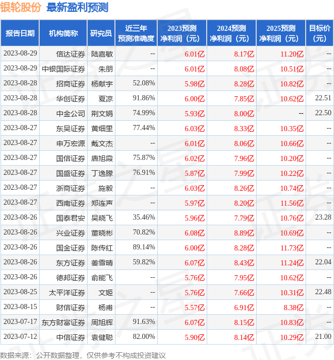This screenshot has width=334, height=360.
Task: Click researcher name 黄细里
Action: click(102, 129)
